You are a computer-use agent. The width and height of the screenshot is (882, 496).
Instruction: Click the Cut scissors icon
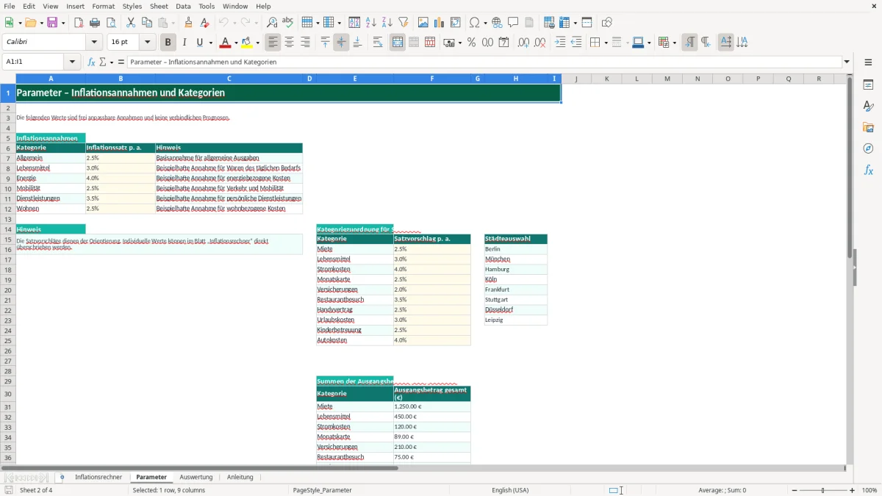131,23
